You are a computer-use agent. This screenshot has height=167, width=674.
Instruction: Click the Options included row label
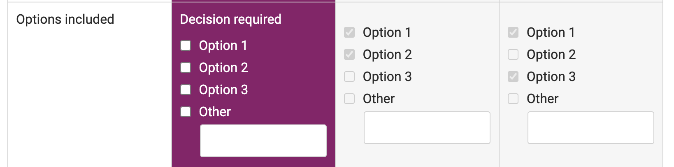tap(65, 19)
